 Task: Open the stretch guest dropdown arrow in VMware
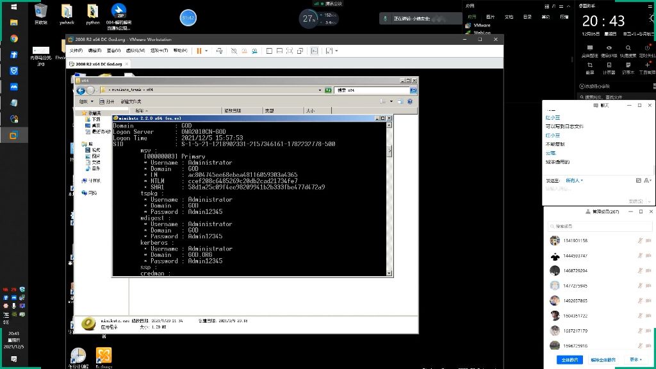(336, 51)
